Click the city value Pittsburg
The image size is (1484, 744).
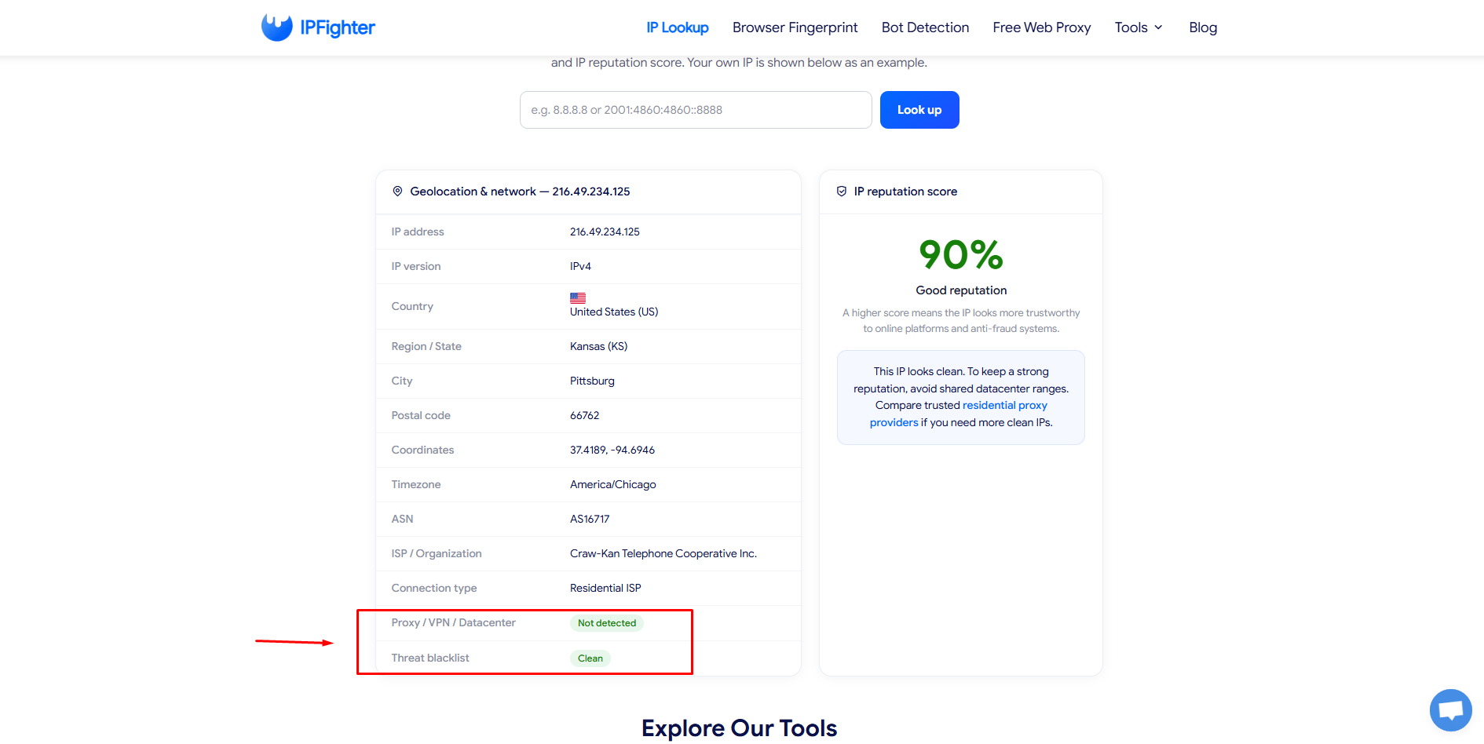pos(592,381)
